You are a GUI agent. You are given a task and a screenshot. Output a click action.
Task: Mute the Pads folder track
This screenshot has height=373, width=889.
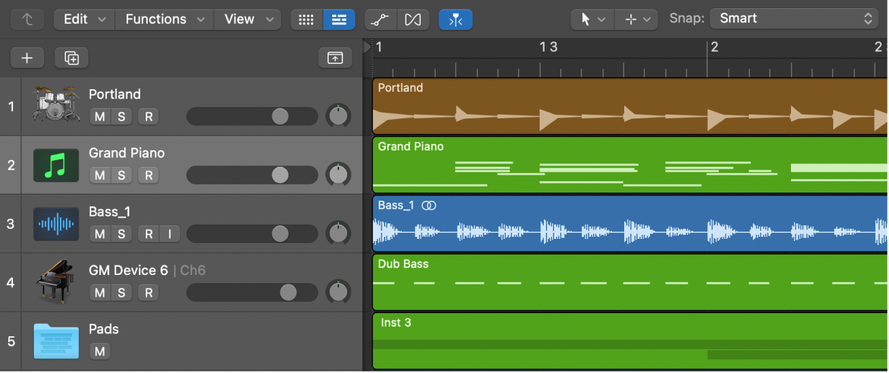tap(100, 352)
